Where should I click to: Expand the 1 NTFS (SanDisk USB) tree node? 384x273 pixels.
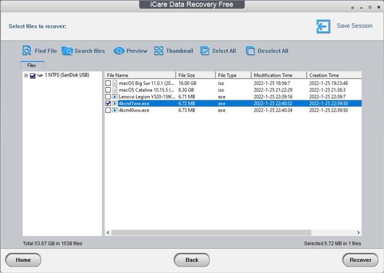click(26, 76)
